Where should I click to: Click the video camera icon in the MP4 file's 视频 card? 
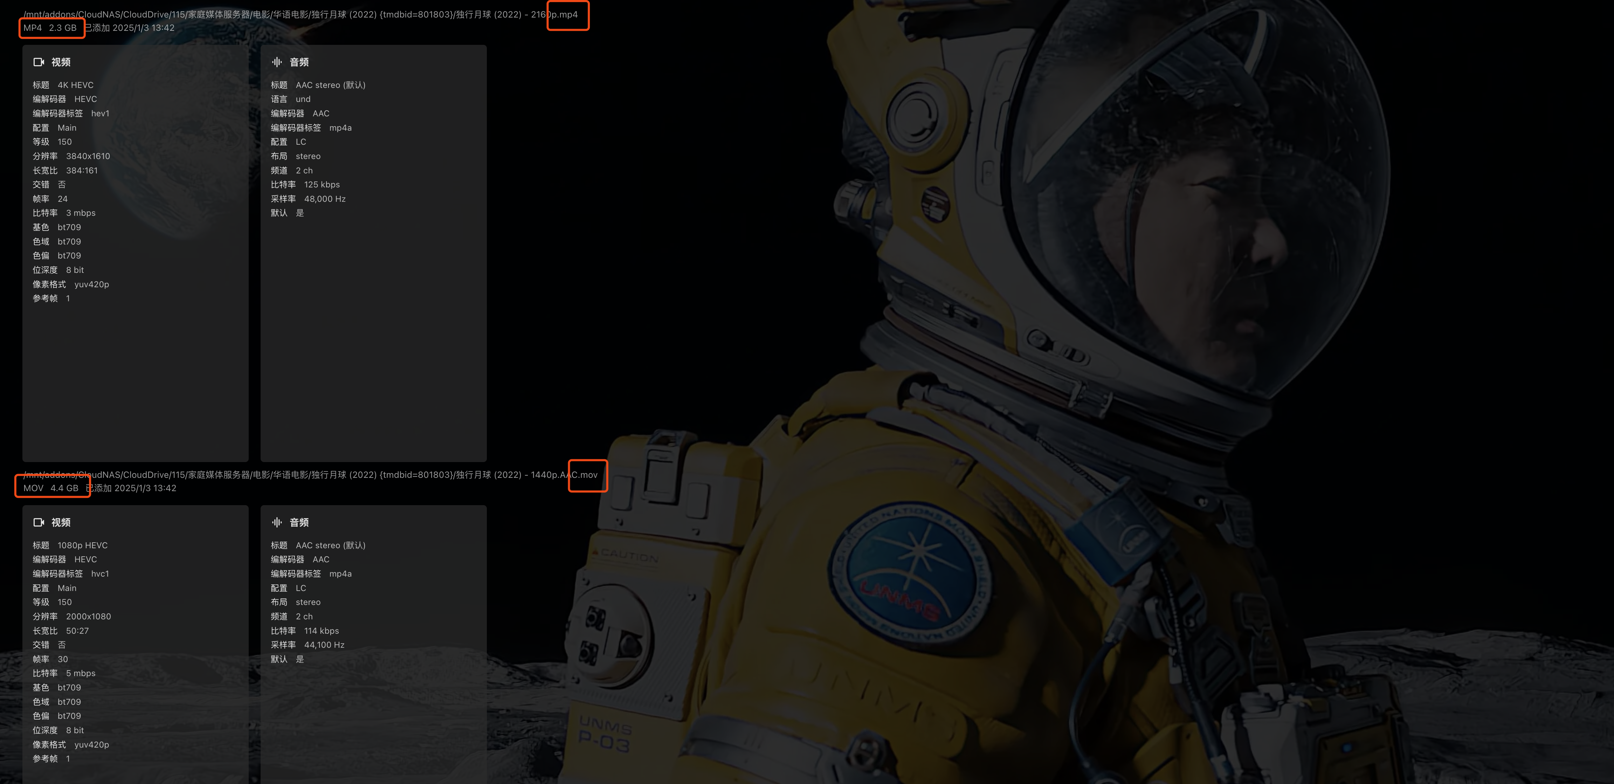38,62
